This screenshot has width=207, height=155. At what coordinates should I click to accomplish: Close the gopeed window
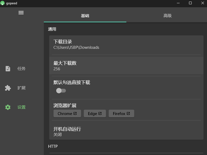click(x=203, y=3)
